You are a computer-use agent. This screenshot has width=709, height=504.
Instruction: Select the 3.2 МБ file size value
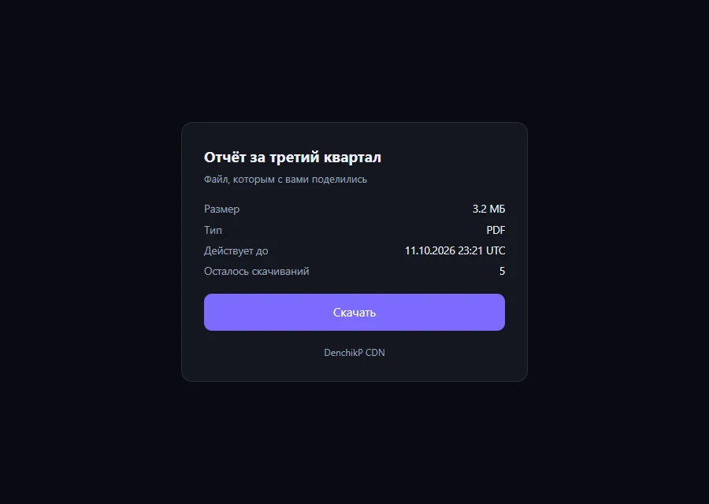coord(488,209)
